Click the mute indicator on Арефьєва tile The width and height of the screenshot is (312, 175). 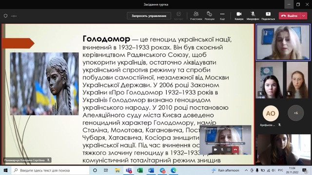(279, 125)
